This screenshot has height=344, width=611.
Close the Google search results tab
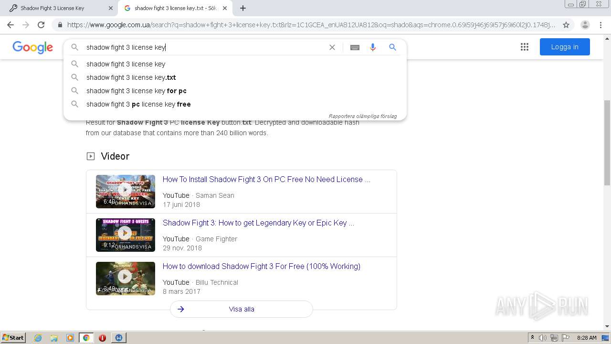click(225, 8)
